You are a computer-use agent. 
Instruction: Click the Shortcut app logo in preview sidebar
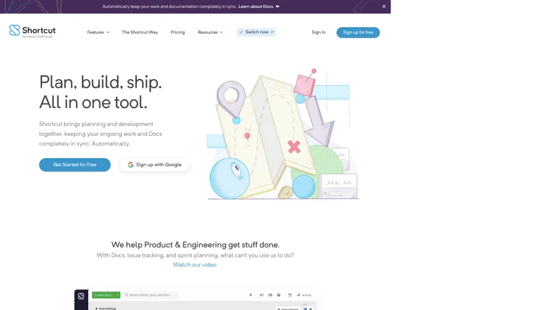click(81, 296)
